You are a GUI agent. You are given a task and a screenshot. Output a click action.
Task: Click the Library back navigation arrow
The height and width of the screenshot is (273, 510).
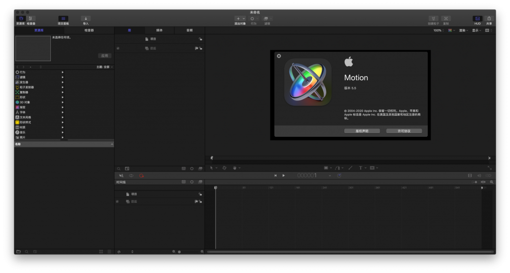point(17,67)
